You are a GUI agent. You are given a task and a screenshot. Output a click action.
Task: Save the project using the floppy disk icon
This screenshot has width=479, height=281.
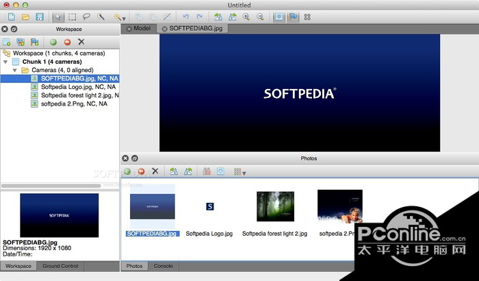coord(40,16)
